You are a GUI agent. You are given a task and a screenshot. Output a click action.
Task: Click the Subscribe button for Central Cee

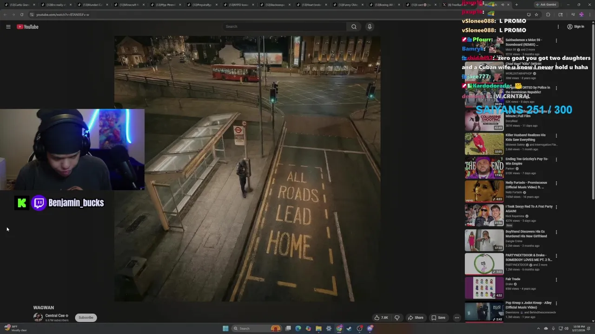(x=86, y=318)
